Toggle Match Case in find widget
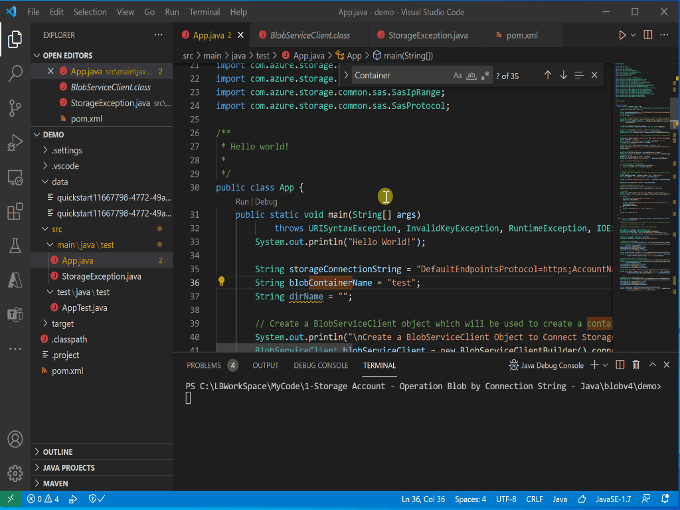680x510 pixels. pyautogui.click(x=458, y=76)
